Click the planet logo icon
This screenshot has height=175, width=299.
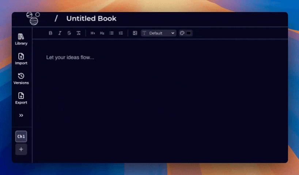tap(33, 19)
